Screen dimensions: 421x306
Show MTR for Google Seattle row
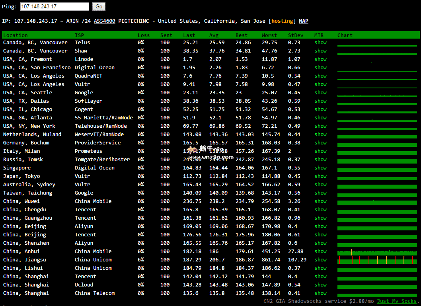pyautogui.click(x=320, y=93)
